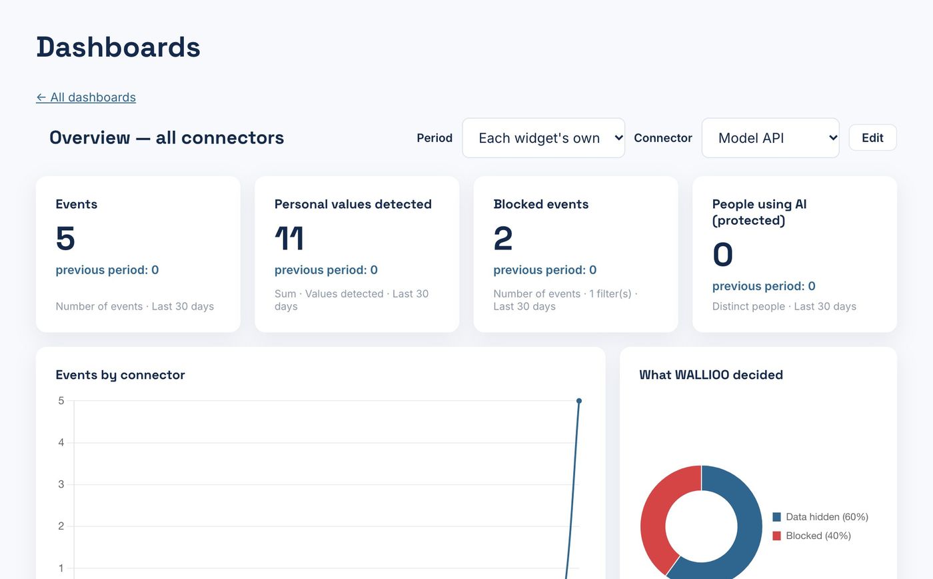
Task: Click previous period text under People using AI
Action: (764, 286)
